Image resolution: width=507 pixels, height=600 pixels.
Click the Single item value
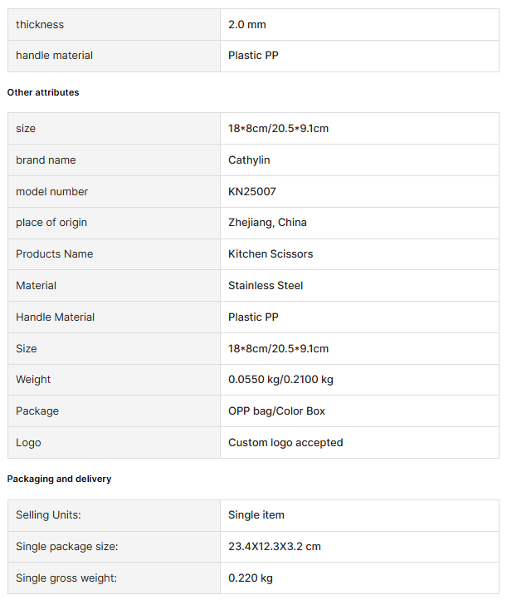256,515
